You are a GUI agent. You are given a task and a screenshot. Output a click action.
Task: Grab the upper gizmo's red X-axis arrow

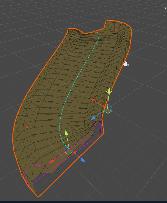pyautogui.click(x=93, y=100)
